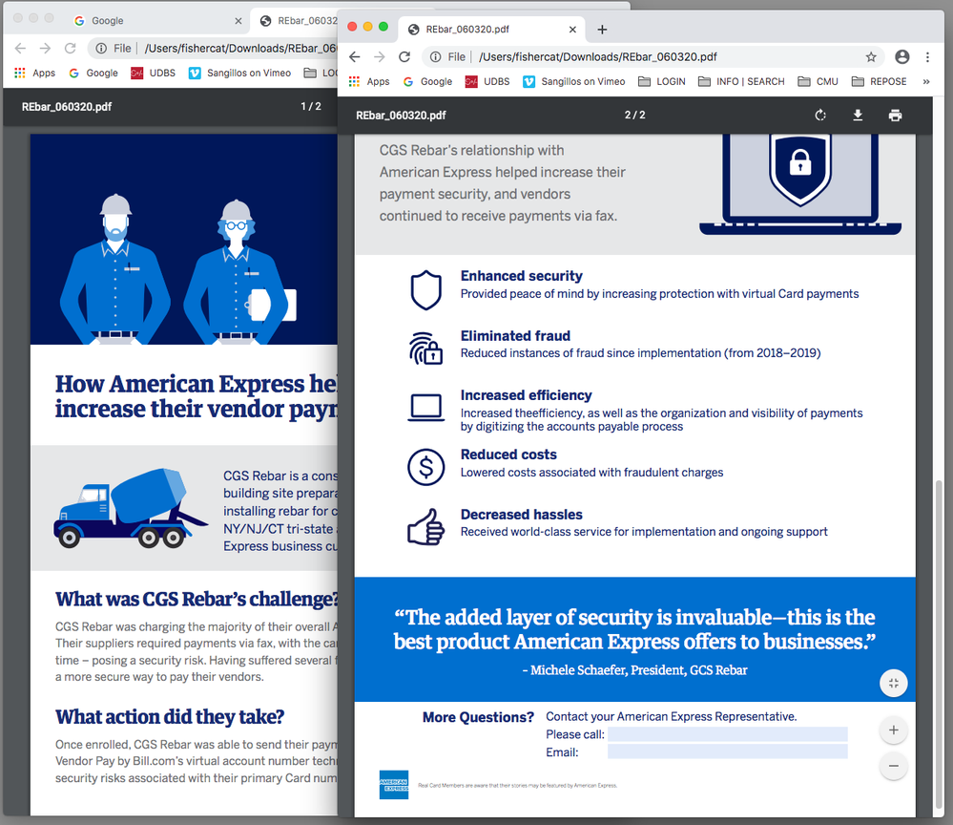The height and width of the screenshot is (825, 953).
Task: Open the UDBS bookmark in front window
Action: pos(487,81)
